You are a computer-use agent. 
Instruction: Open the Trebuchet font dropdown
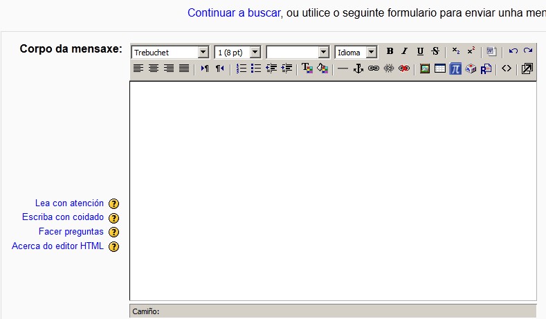point(170,53)
